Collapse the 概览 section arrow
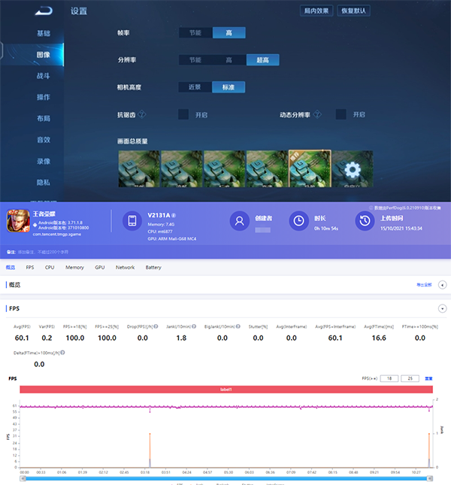 pos(442,285)
